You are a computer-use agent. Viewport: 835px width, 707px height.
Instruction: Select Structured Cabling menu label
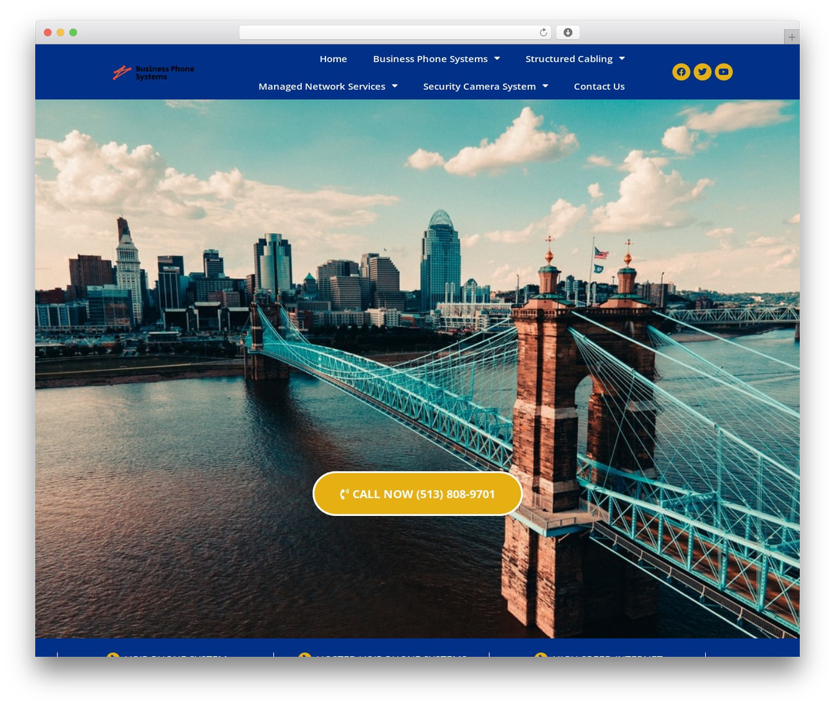click(x=569, y=59)
